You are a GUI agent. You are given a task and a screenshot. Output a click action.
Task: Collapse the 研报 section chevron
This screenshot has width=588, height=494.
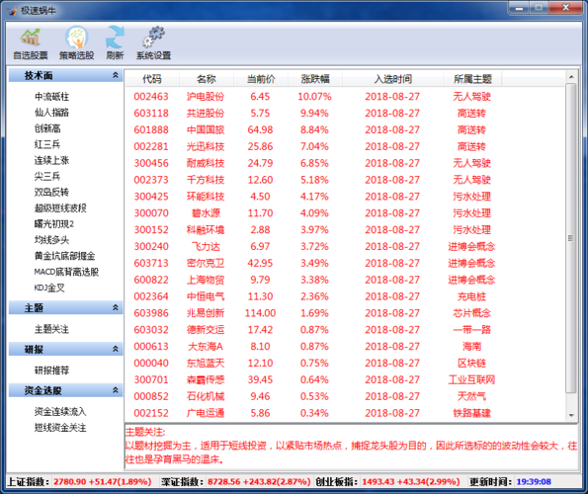click(x=116, y=349)
